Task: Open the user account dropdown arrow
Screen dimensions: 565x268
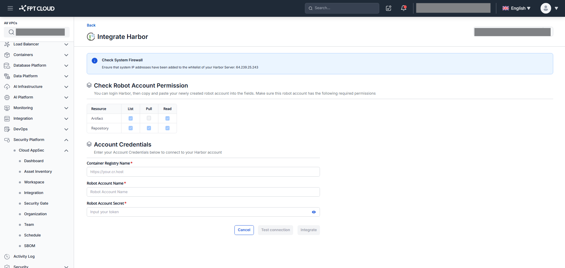Action: click(x=556, y=8)
